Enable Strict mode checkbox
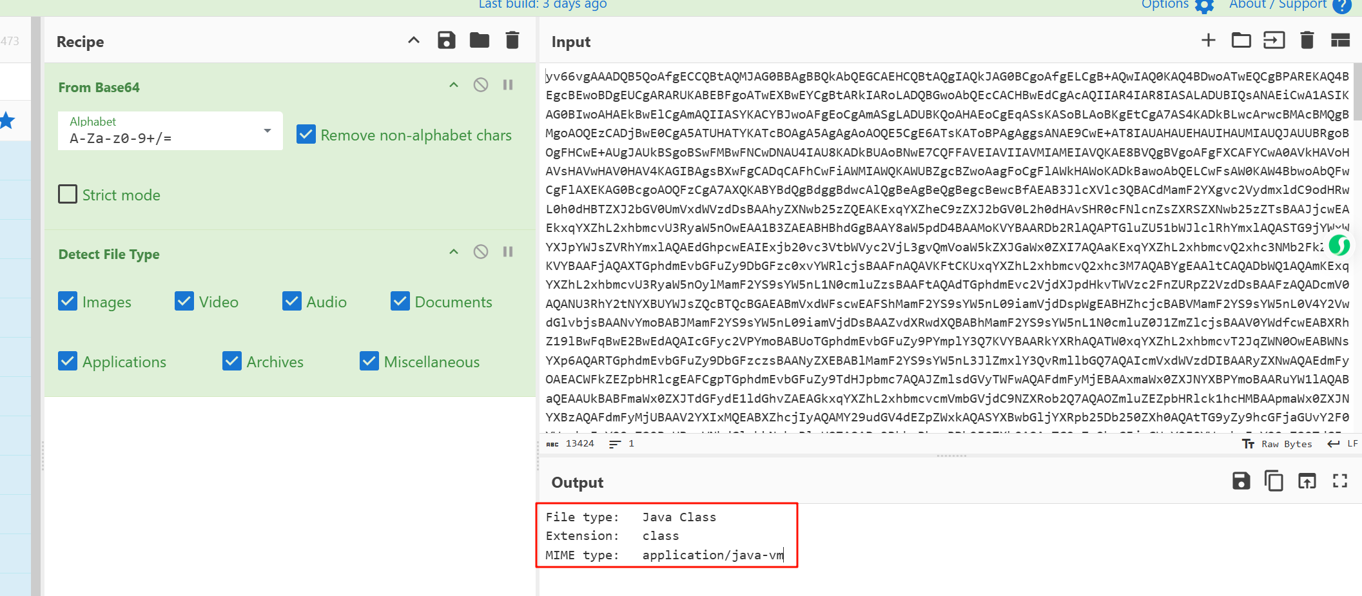The height and width of the screenshot is (596, 1362). (x=68, y=195)
